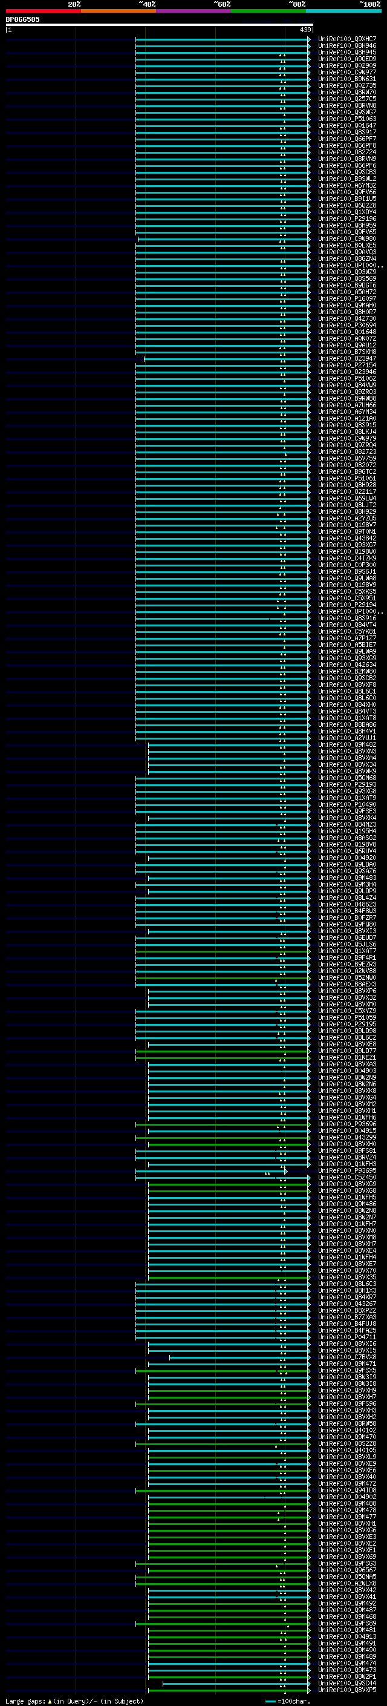Viewport: 387px width, 1706px height.
Task: Select hit label UniRef100_Q6RUV4
Action: click(x=347, y=851)
